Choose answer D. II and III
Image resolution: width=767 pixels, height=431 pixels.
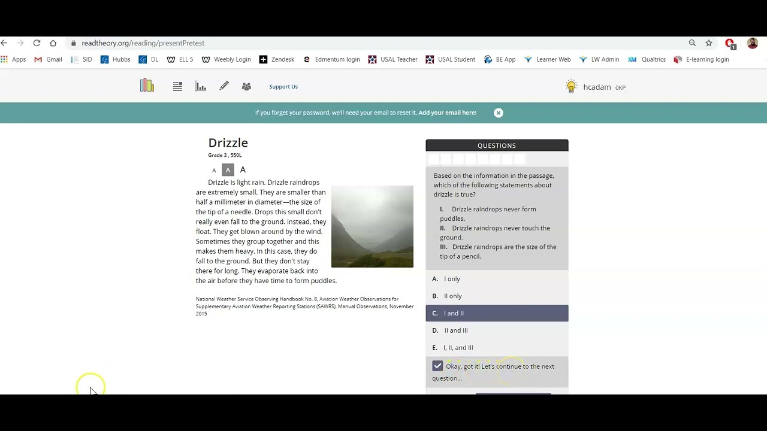(497, 330)
